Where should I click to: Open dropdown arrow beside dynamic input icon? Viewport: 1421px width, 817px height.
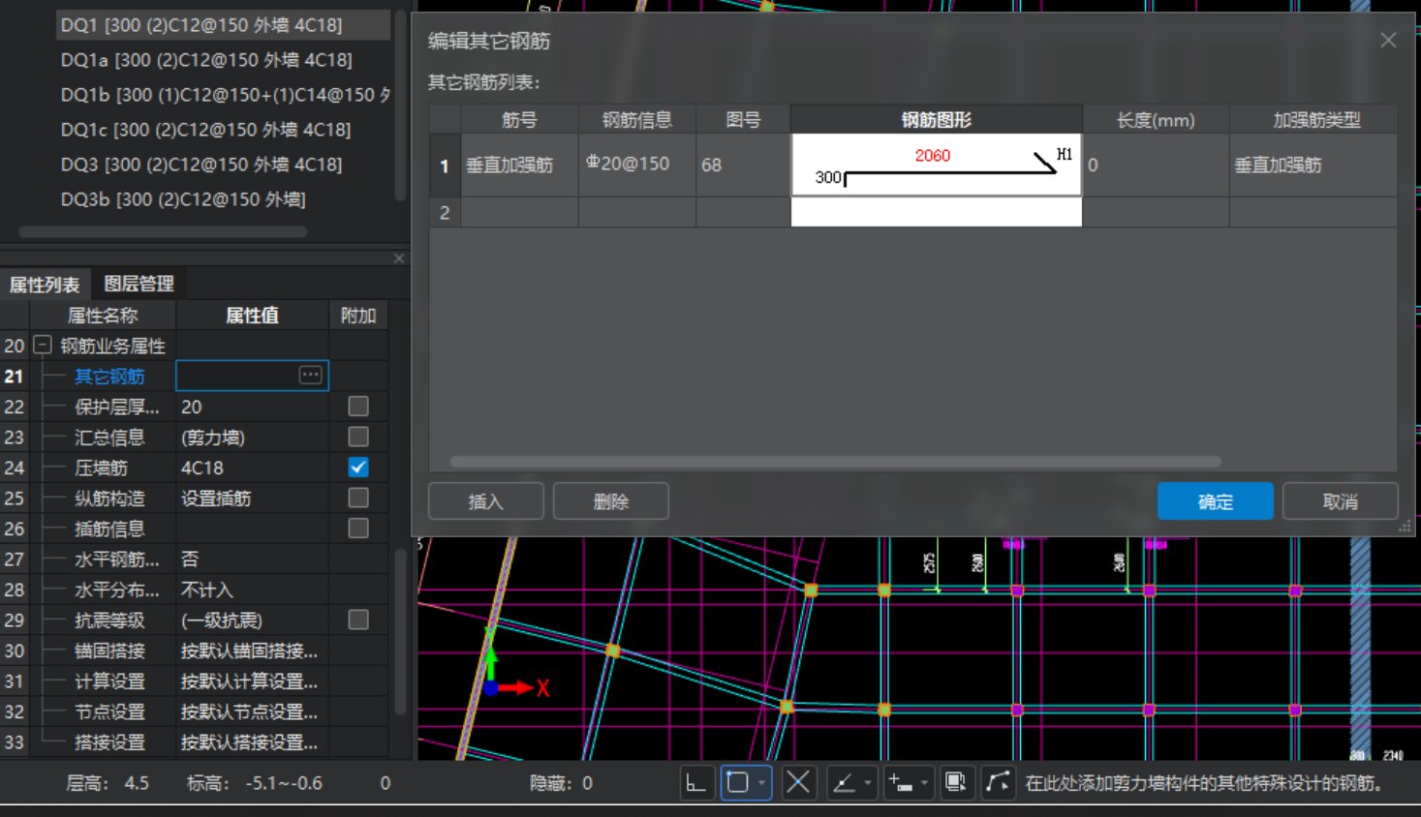pyautogui.click(x=924, y=782)
